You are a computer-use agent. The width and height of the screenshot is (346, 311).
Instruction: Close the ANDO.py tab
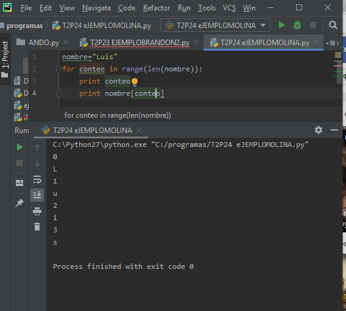click(66, 42)
